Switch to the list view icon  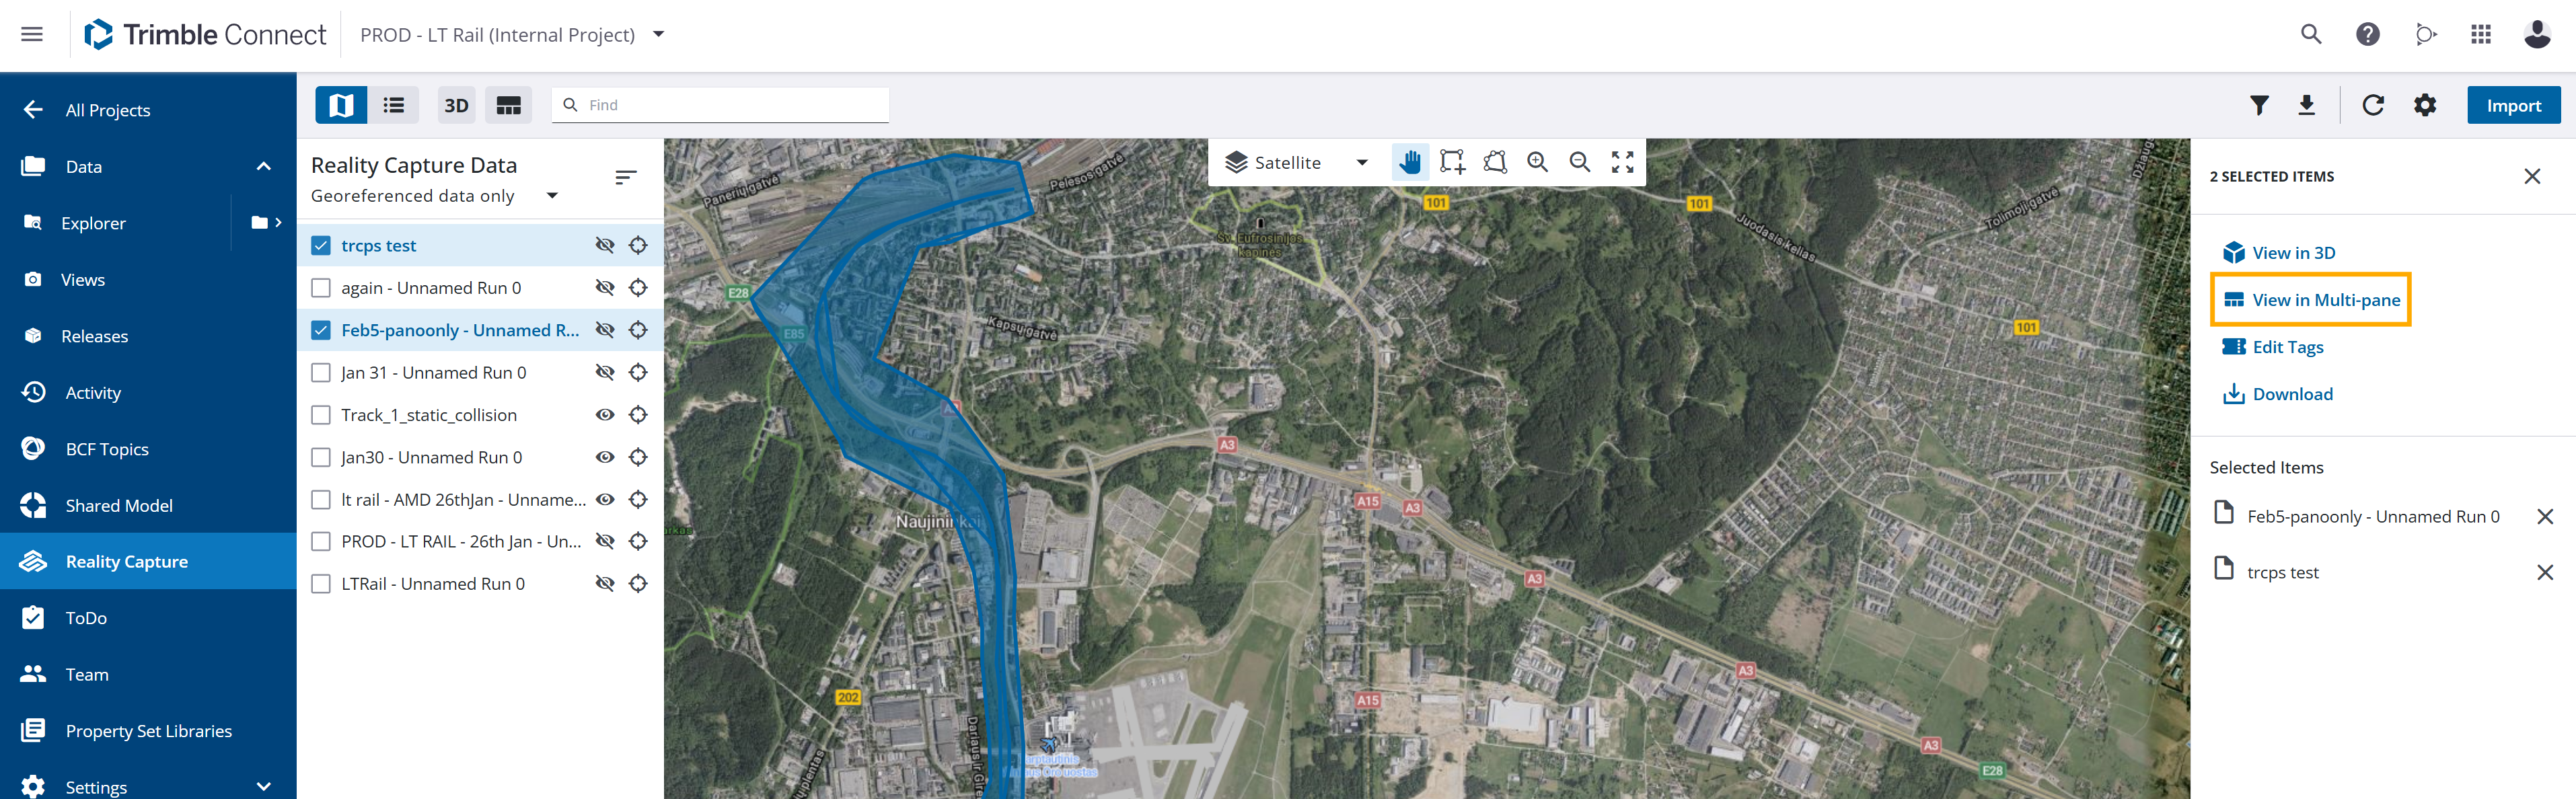tap(394, 105)
